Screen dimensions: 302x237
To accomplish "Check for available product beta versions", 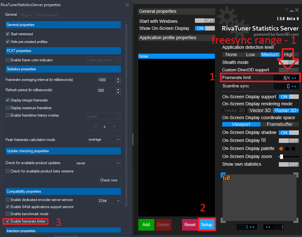I will click(x=7, y=171).
